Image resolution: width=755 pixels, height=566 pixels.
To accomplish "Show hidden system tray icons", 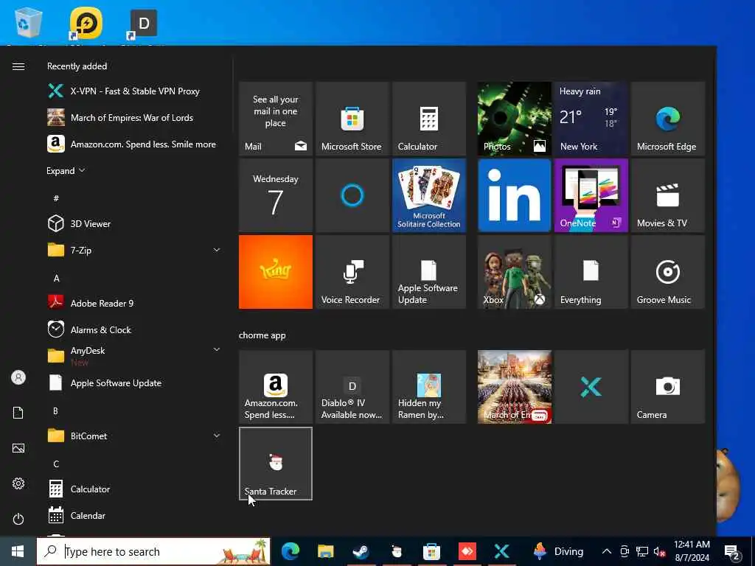I will pyautogui.click(x=607, y=551).
